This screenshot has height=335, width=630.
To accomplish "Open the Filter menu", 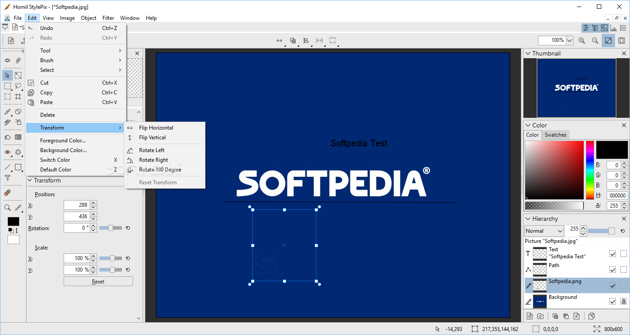I will [108, 18].
